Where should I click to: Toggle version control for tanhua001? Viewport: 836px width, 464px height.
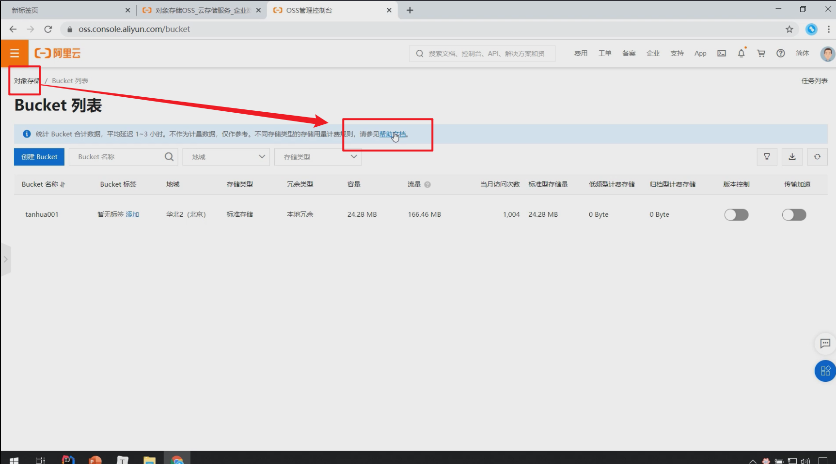(x=736, y=214)
